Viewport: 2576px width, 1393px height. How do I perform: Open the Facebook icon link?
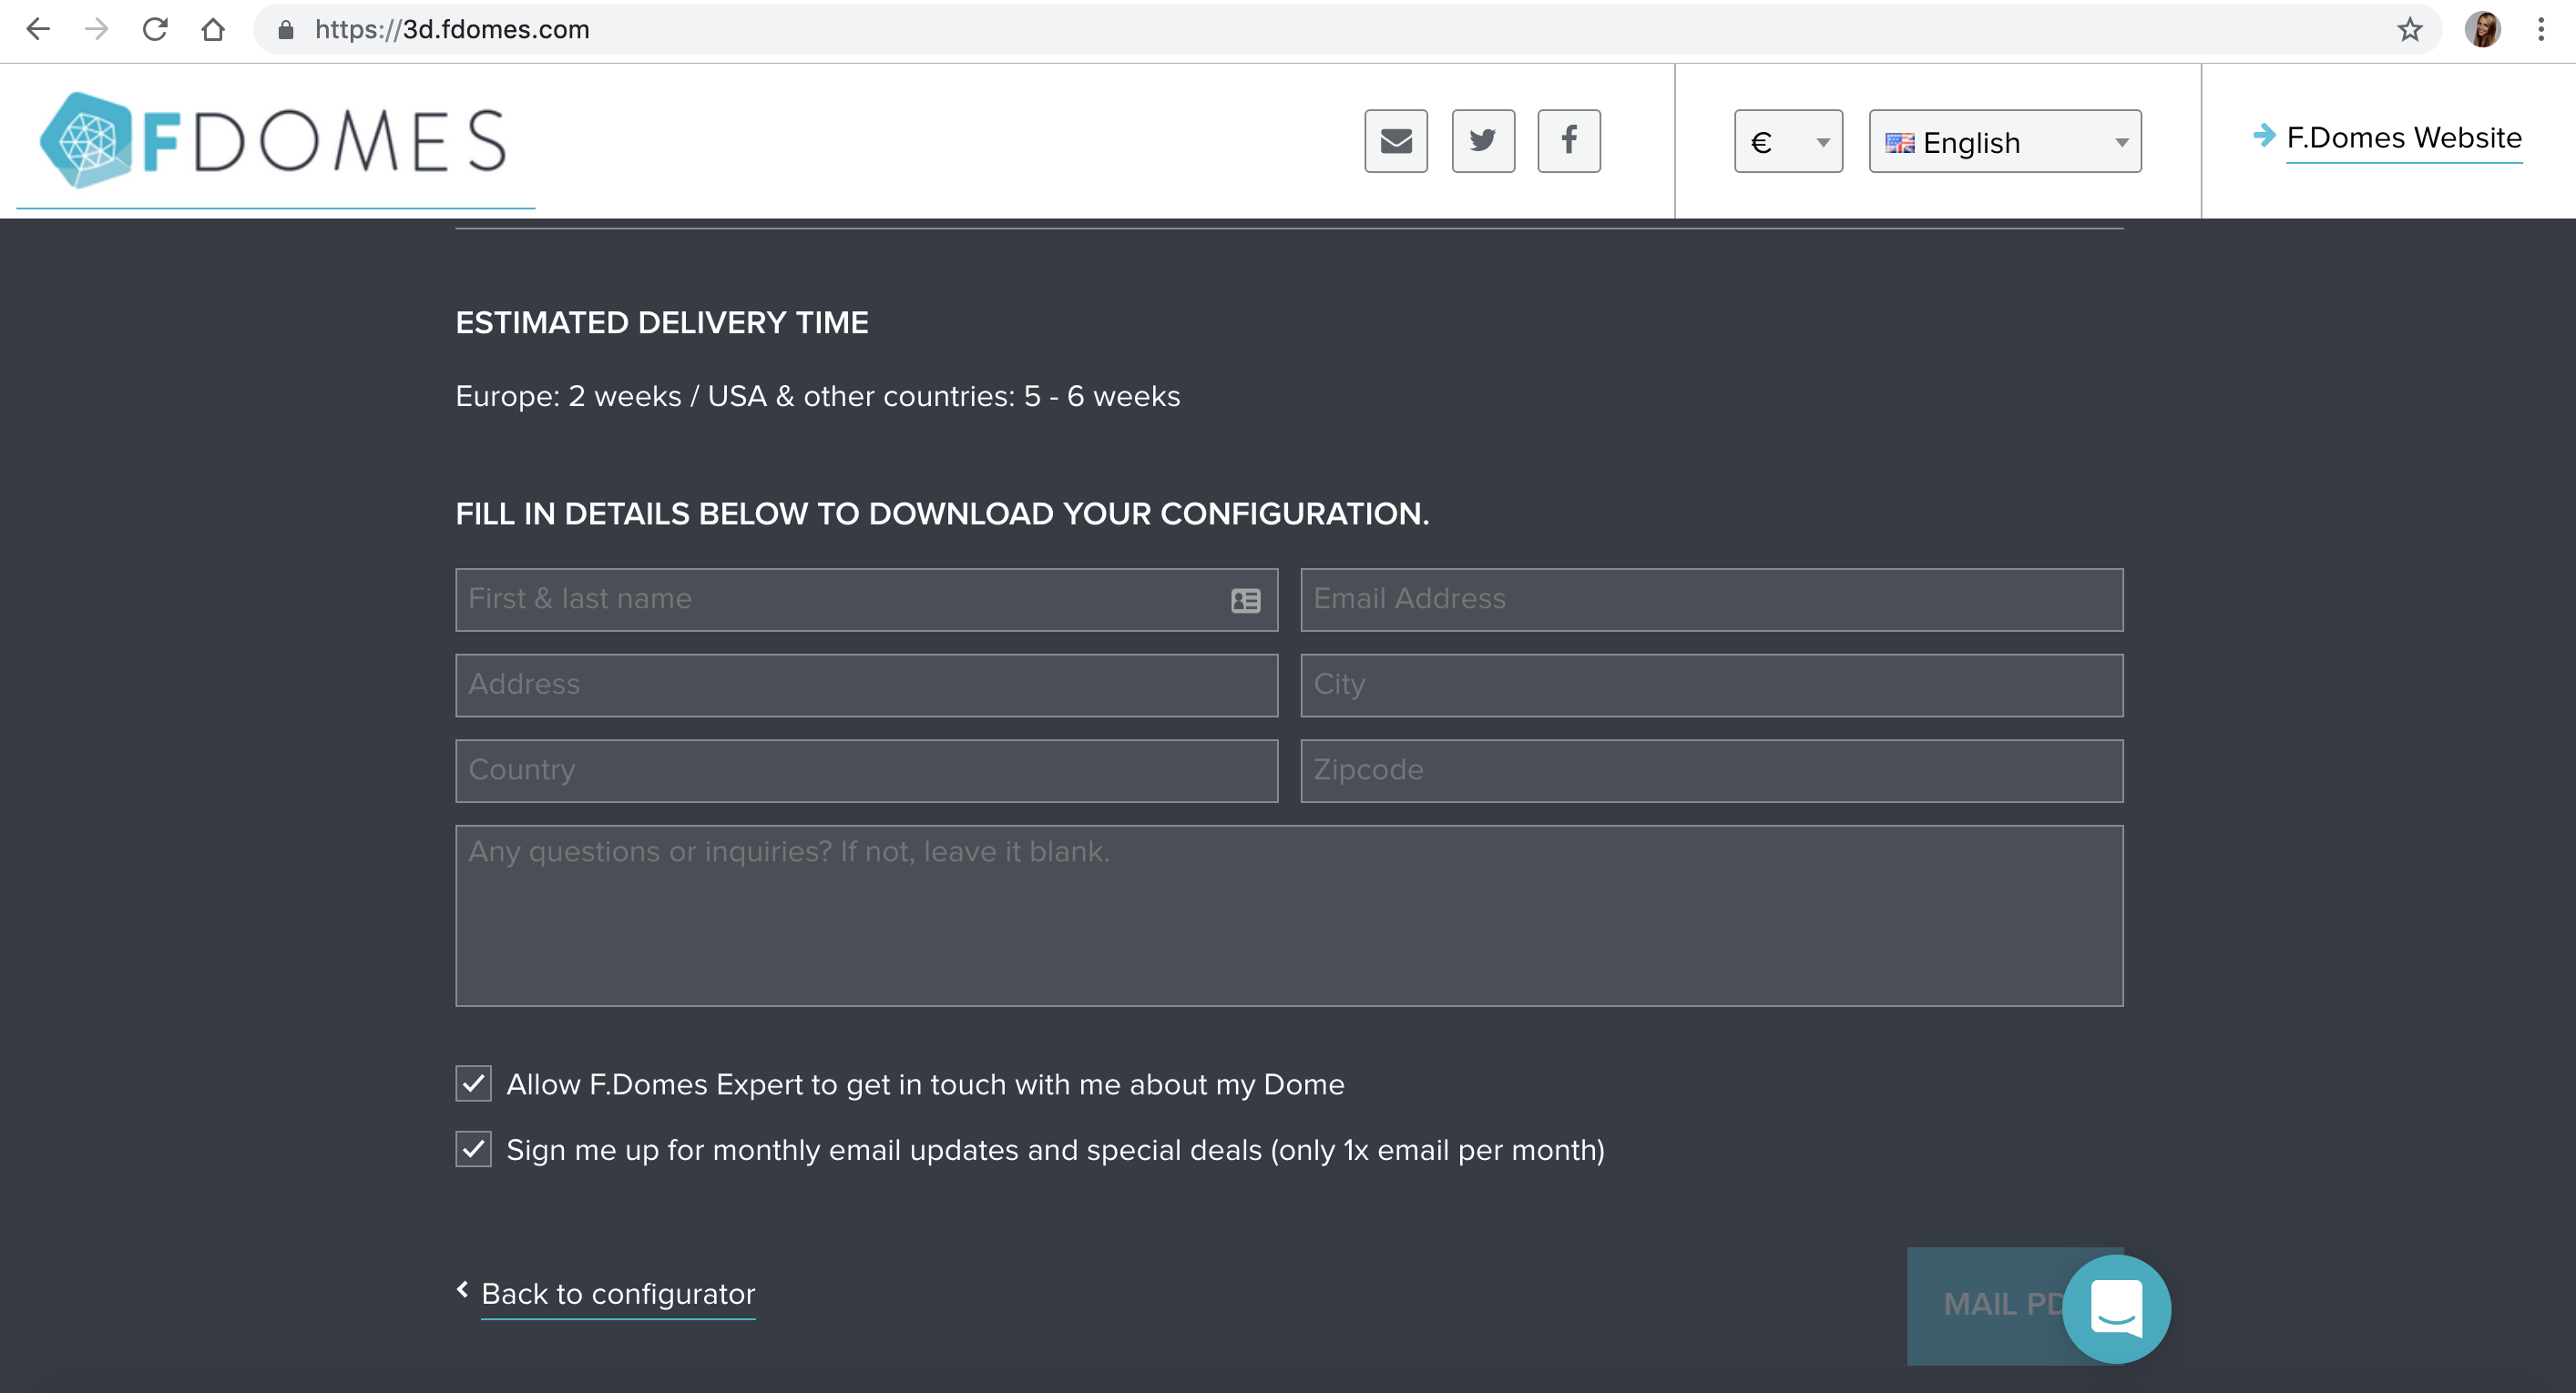pos(1568,141)
